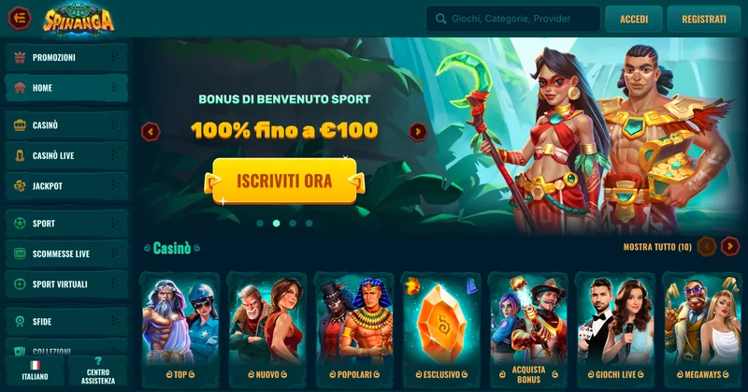This screenshot has height=392, width=748.
Task: Collapse sidebar with the hexagon menu icon
Action: tap(20, 19)
